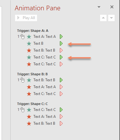Image resolution: width=120 pixels, height=140 pixels.
Task: Close the Animation Pane
Action: [x=112, y=7]
